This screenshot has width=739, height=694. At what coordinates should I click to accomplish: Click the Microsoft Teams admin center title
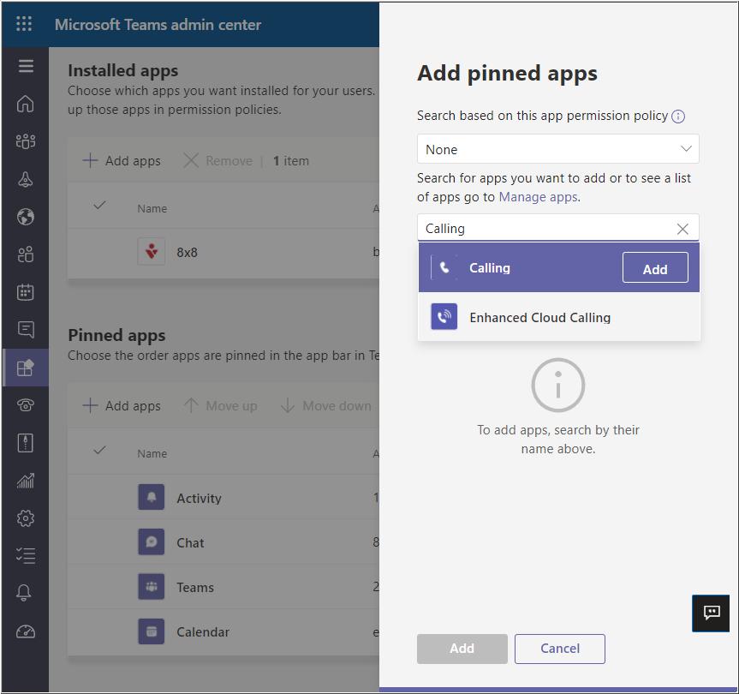pos(158,25)
